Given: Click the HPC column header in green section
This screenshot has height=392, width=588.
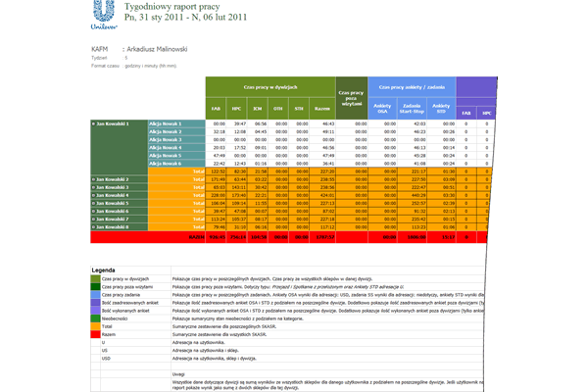Looking at the screenshot, I should 236,109.
